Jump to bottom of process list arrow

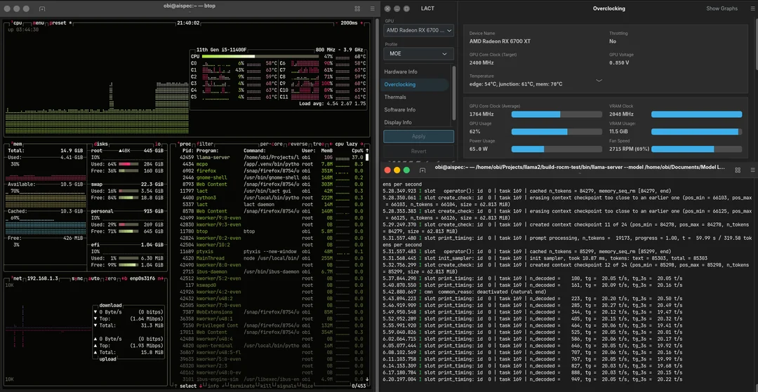click(x=367, y=379)
